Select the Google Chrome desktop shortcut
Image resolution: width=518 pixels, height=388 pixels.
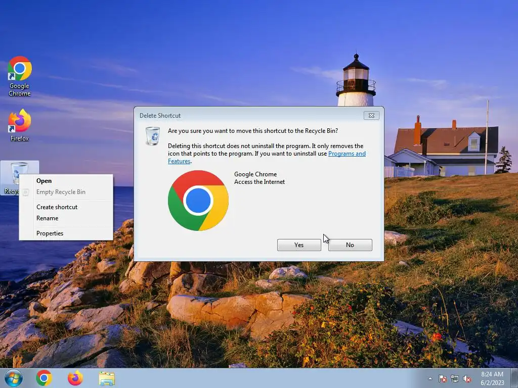20,76
